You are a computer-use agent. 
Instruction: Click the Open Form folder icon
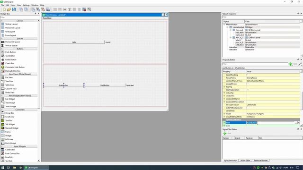9,9
